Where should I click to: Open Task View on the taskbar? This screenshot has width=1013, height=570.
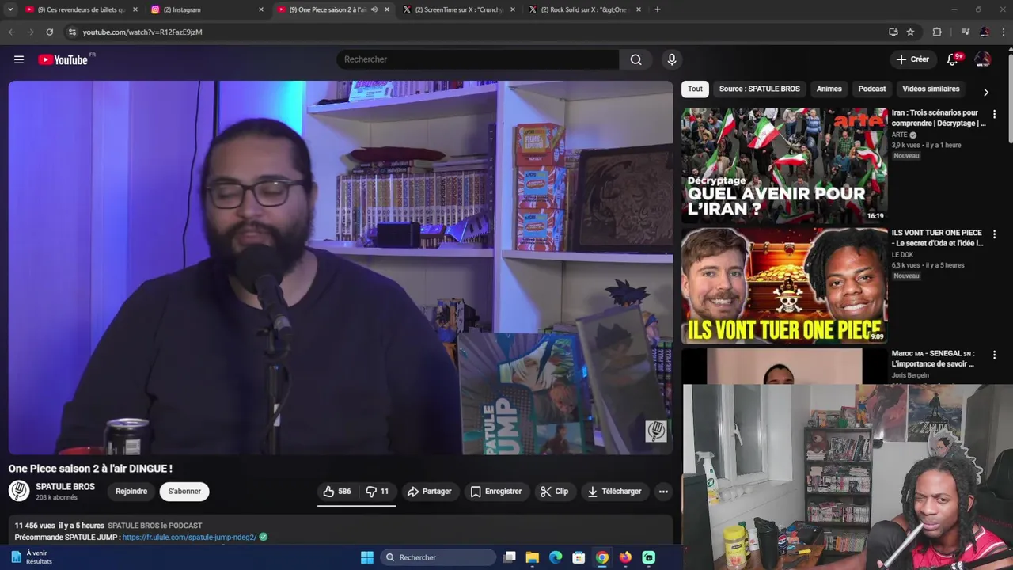point(510,557)
